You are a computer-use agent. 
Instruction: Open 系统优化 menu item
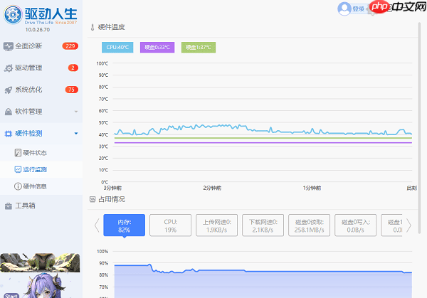pos(41,90)
